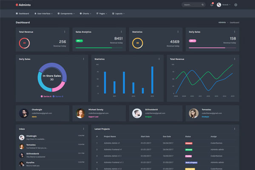Open Sales Analytics card options menu
Image resolution: width=255 pixels, height=170 pixels.
[121, 31]
